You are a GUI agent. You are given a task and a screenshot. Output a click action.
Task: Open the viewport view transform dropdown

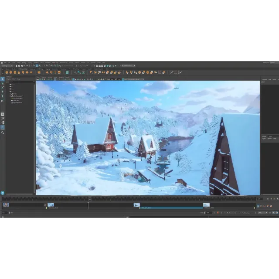134,79
